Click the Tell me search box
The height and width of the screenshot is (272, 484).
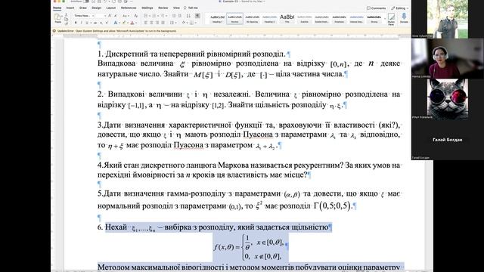191,8
